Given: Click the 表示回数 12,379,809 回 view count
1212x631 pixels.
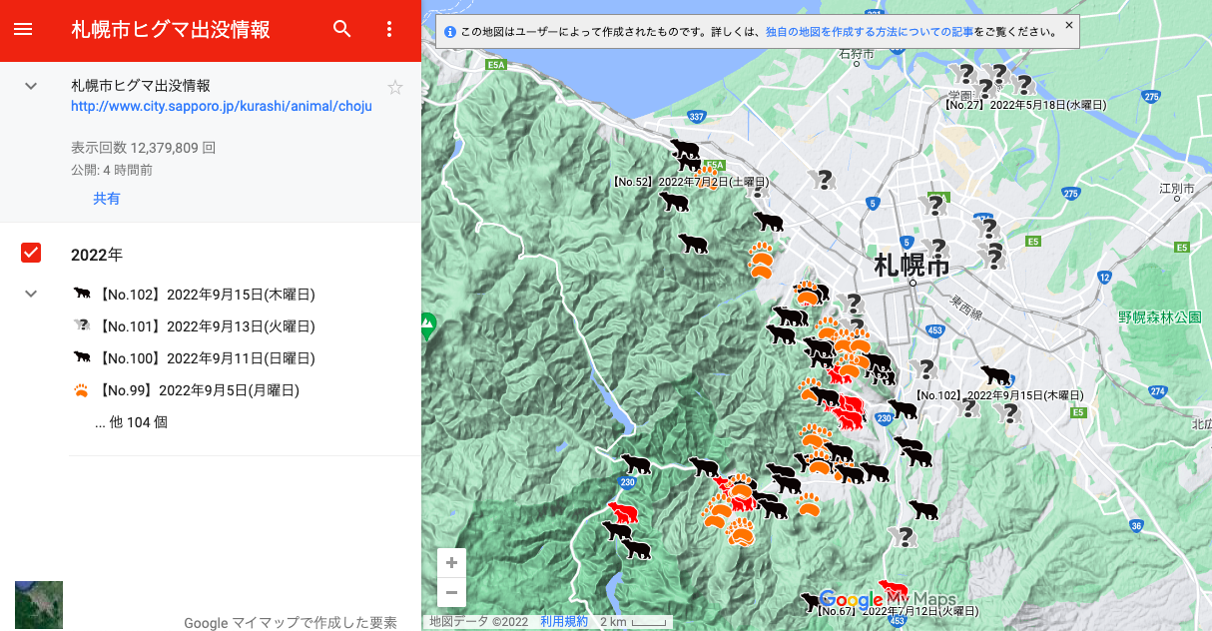Looking at the screenshot, I should [144, 148].
